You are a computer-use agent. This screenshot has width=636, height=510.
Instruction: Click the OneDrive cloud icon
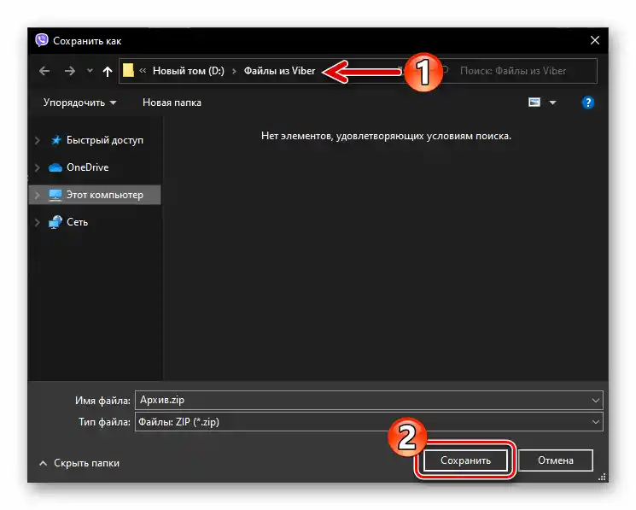click(x=55, y=167)
